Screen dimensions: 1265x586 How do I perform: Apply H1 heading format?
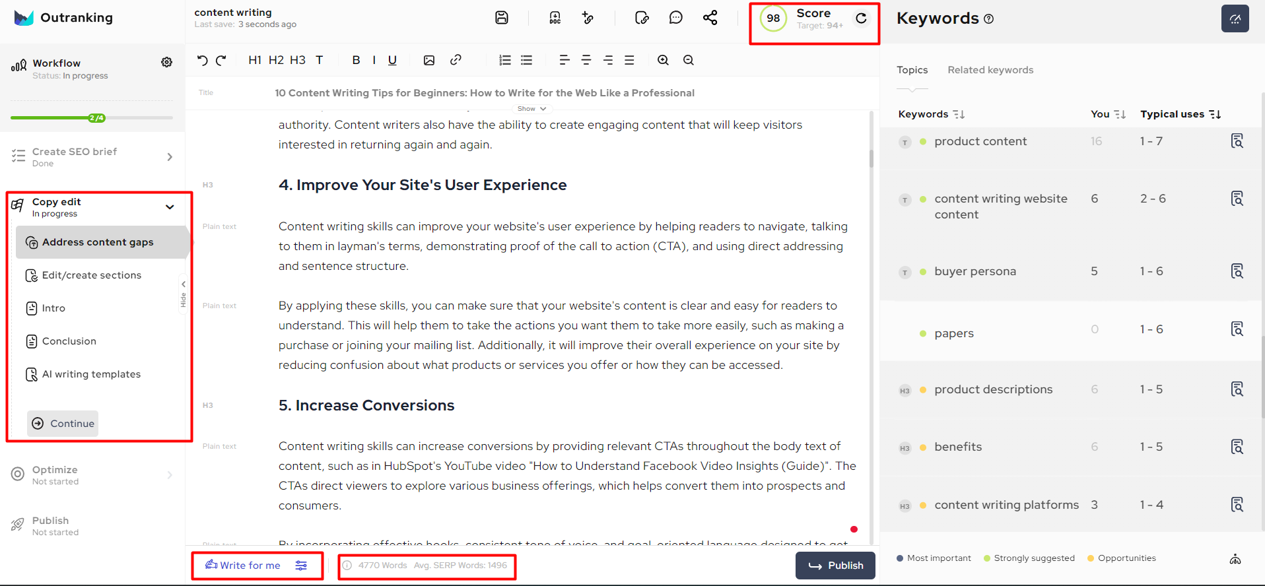(x=255, y=60)
